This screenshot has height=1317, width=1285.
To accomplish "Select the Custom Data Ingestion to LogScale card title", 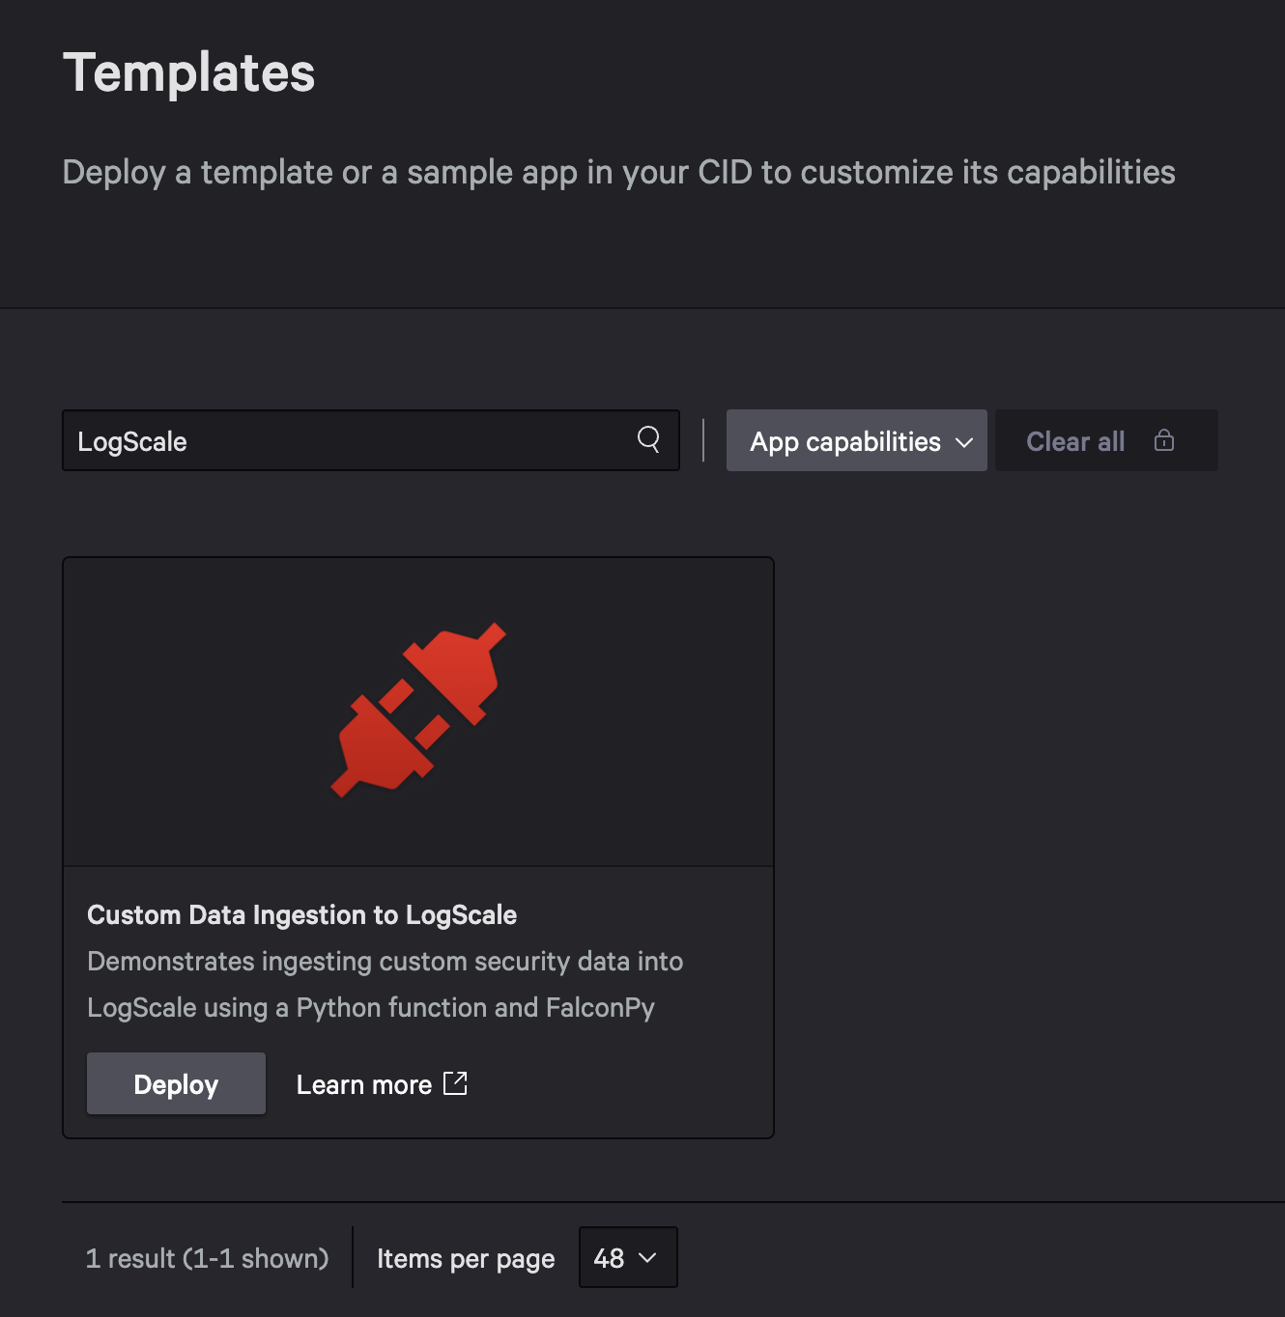I will coord(301,914).
